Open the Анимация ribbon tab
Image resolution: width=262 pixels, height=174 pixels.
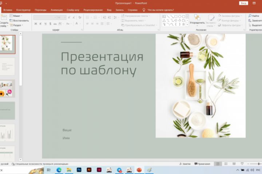click(x=57, y=10)
